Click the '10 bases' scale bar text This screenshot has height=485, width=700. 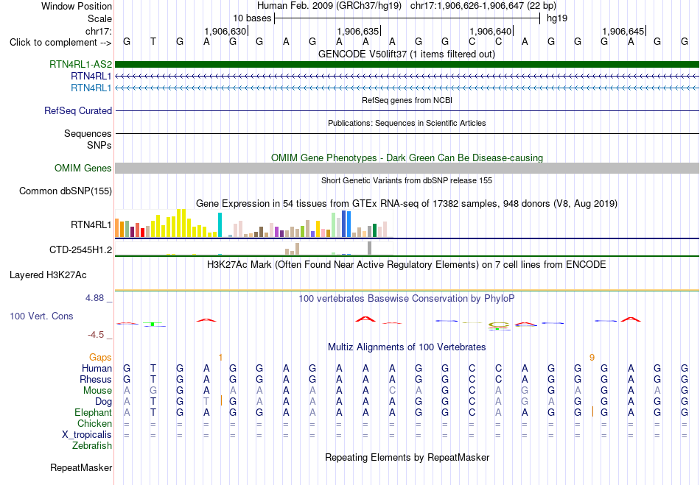click(252, 18)
